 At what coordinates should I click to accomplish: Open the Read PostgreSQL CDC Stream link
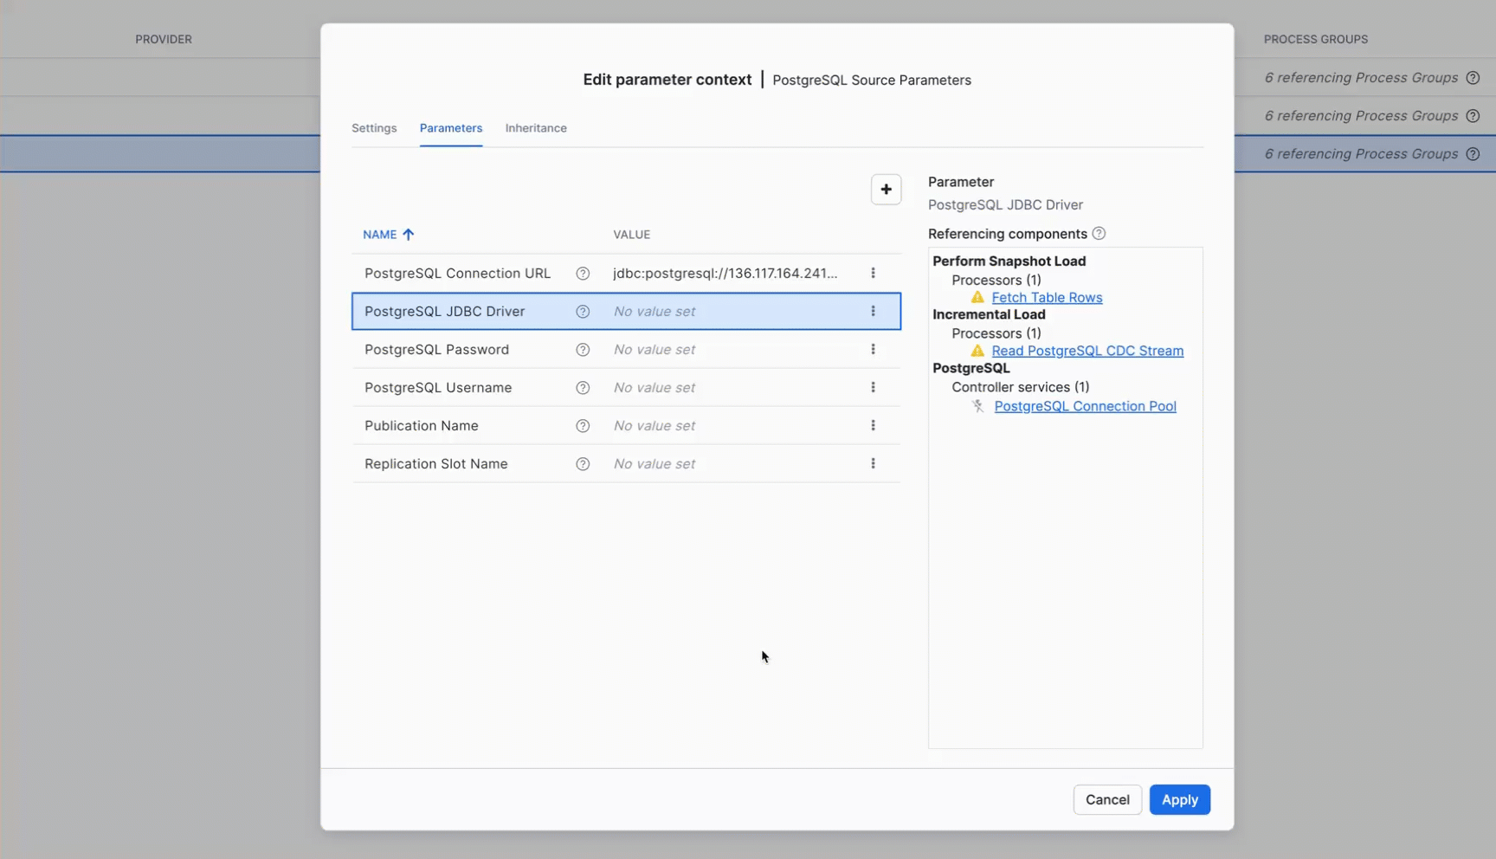pos(1087,351)
